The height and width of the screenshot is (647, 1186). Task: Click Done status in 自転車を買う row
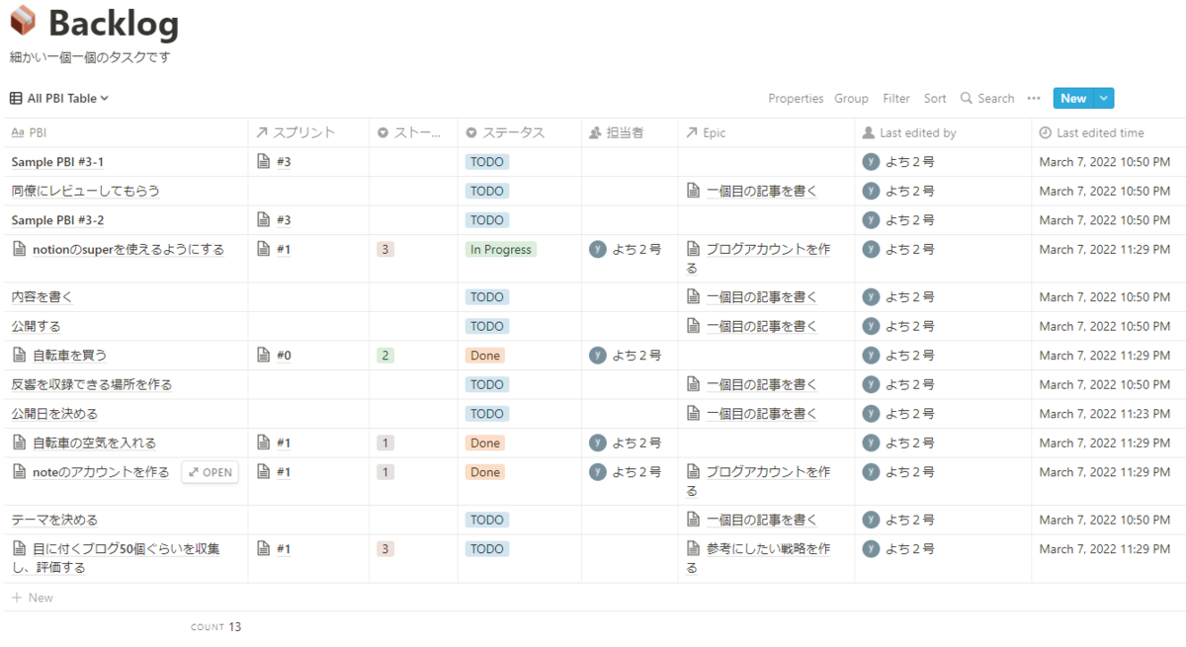[x=485, y=355]
